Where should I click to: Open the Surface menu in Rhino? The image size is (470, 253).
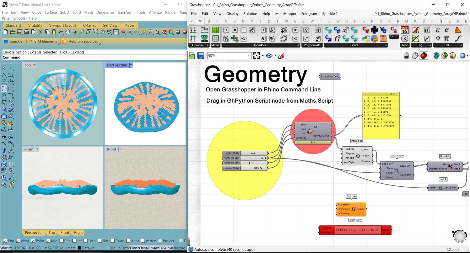coord(50,13)
